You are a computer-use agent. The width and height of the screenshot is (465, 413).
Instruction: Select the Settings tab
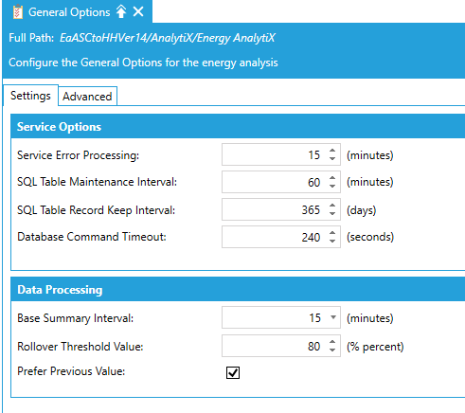click(x=30, y=96)
